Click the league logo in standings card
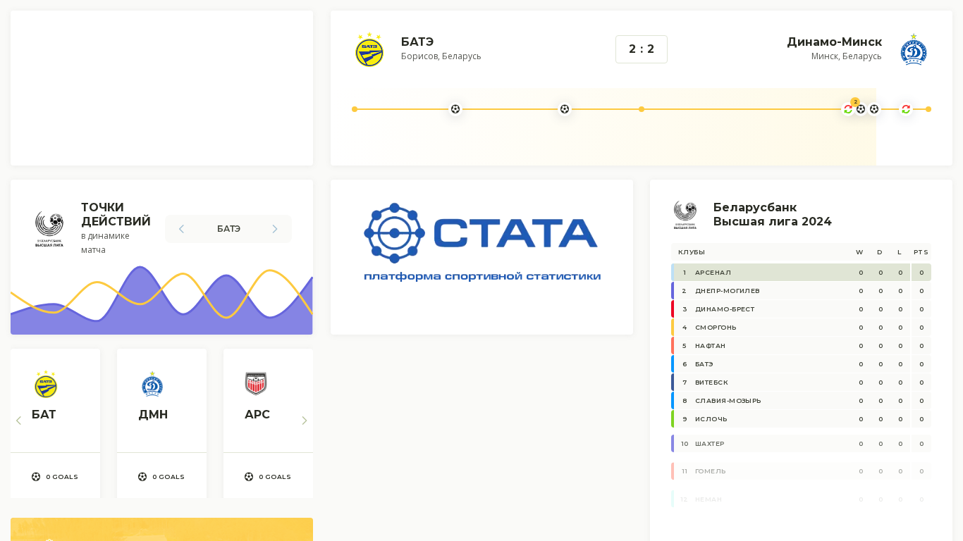The image size is (963, 541). point(685,215)
